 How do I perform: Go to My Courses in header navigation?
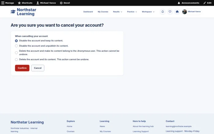[103, 12]
